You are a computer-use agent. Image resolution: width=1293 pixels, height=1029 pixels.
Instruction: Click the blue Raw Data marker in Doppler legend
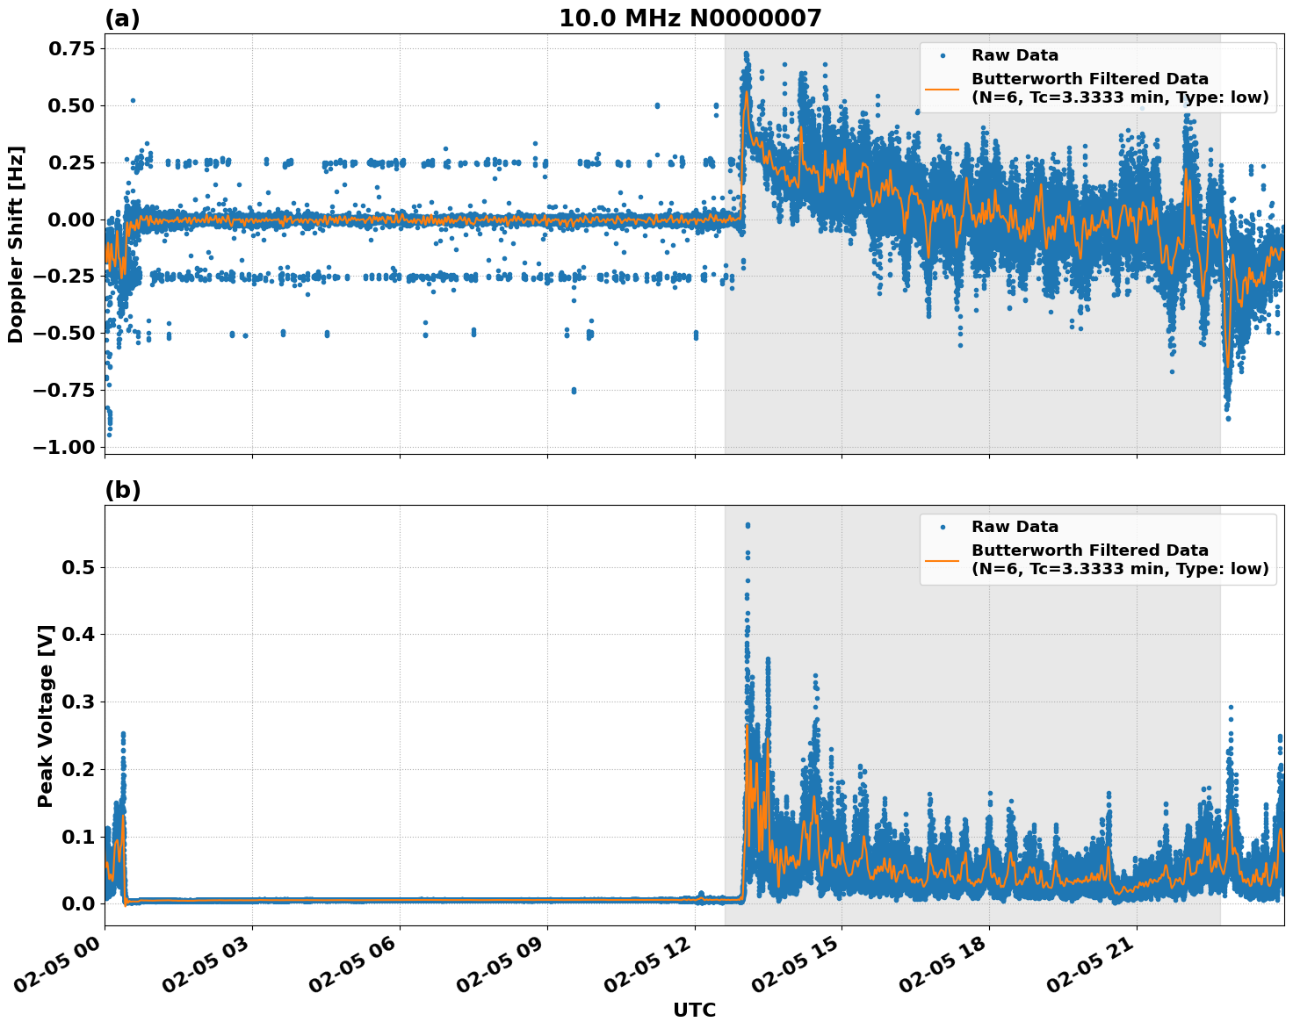coord(943,56)
